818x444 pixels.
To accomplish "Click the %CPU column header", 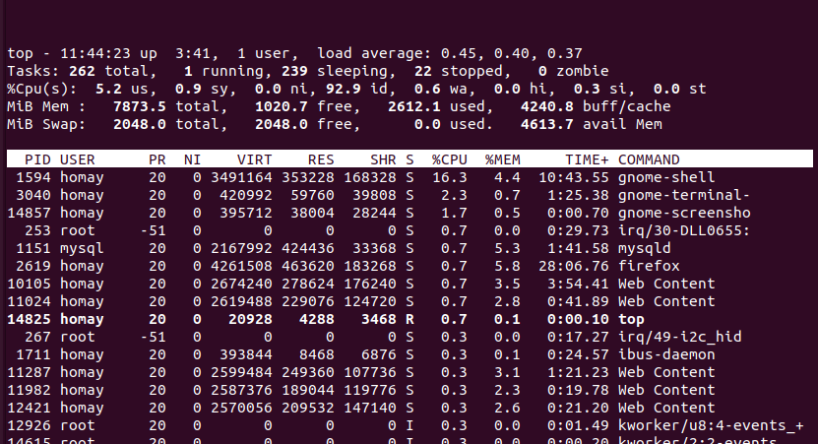I will [449, 159].
